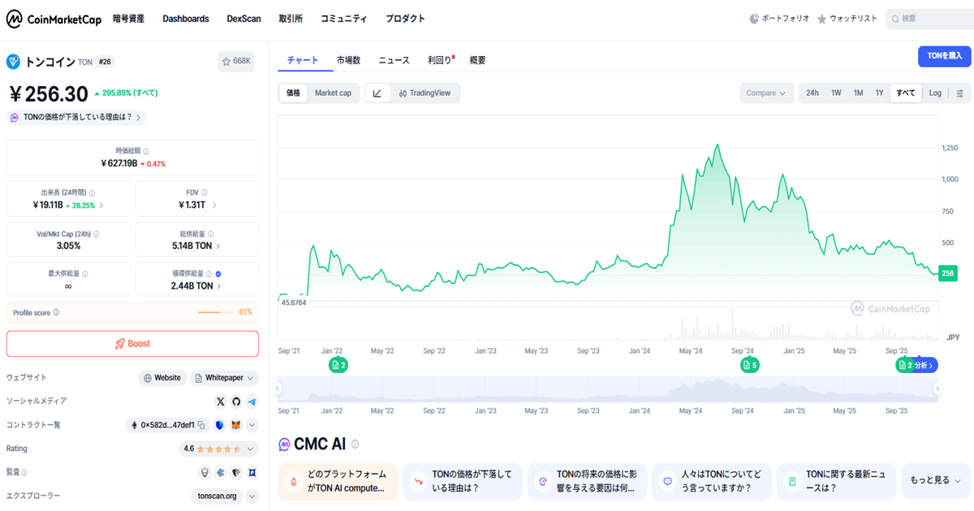Click the Telegram social icon
Viewport: 974px width, 511px height.
click(x=252, y=401)
